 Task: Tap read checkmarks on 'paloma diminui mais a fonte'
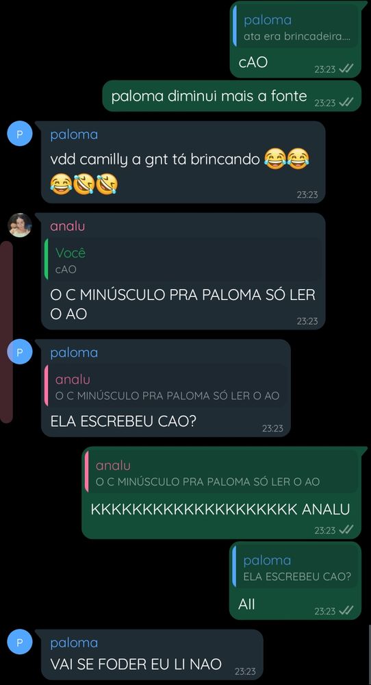coord(346,102)
